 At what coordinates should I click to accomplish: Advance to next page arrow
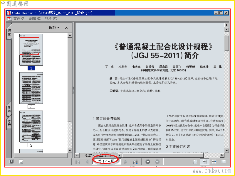[126, 162]
